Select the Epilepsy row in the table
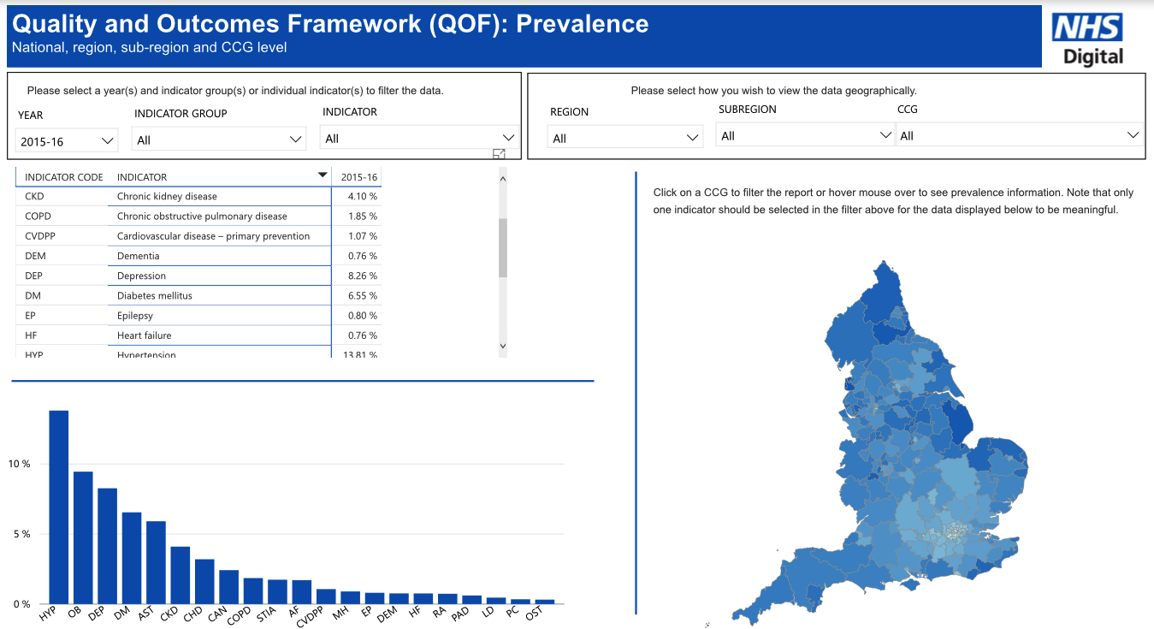1154x629 pixels. tap(171, 315)
